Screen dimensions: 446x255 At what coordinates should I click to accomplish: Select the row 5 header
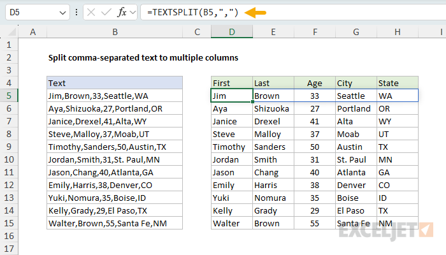(x=10, y=96)
